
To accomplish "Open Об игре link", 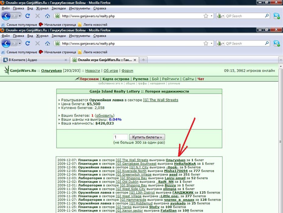I will [x=111, y=70].
